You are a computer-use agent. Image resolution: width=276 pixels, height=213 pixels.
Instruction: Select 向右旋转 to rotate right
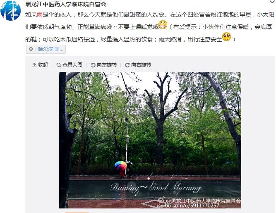pyautogui.click(x=138, y=65)
